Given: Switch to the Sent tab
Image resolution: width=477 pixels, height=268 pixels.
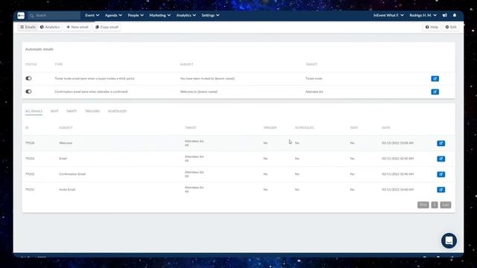Looking at the screenshot, I should [x=54, y=111].
